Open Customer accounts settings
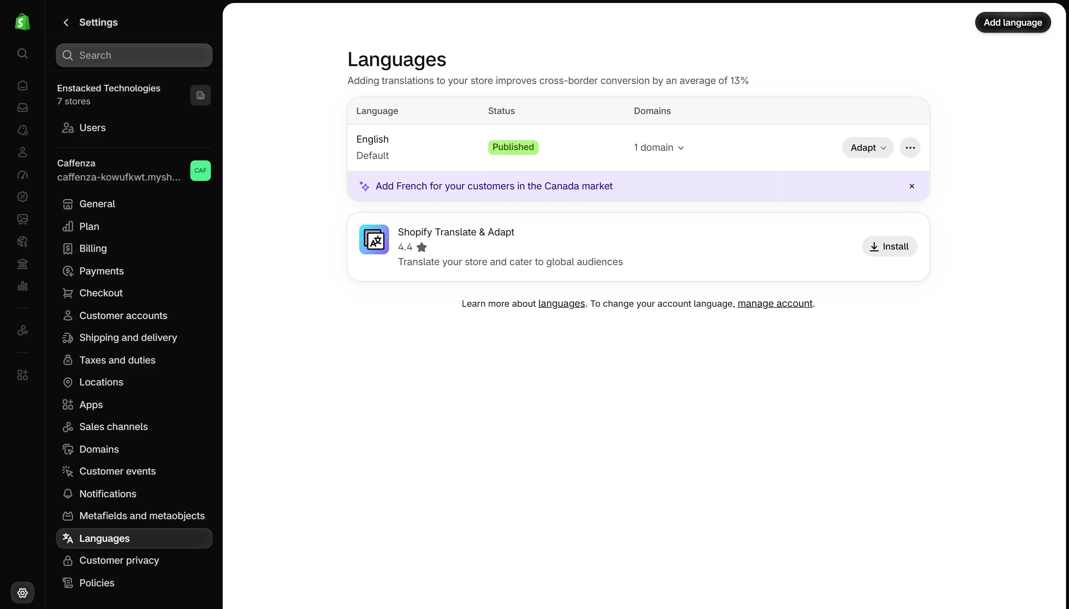Viewport: 1069px width, 609px height. click(134, 315)
